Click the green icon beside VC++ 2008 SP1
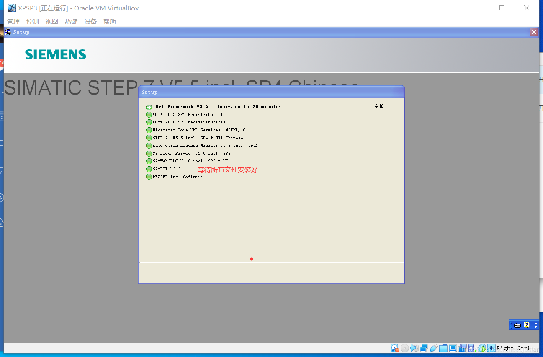The height and width of the screenshot is (357, 543). coord(149,122)
